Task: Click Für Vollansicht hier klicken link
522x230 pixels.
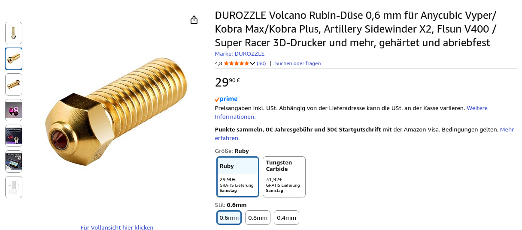Action: (x=117, y=227)
